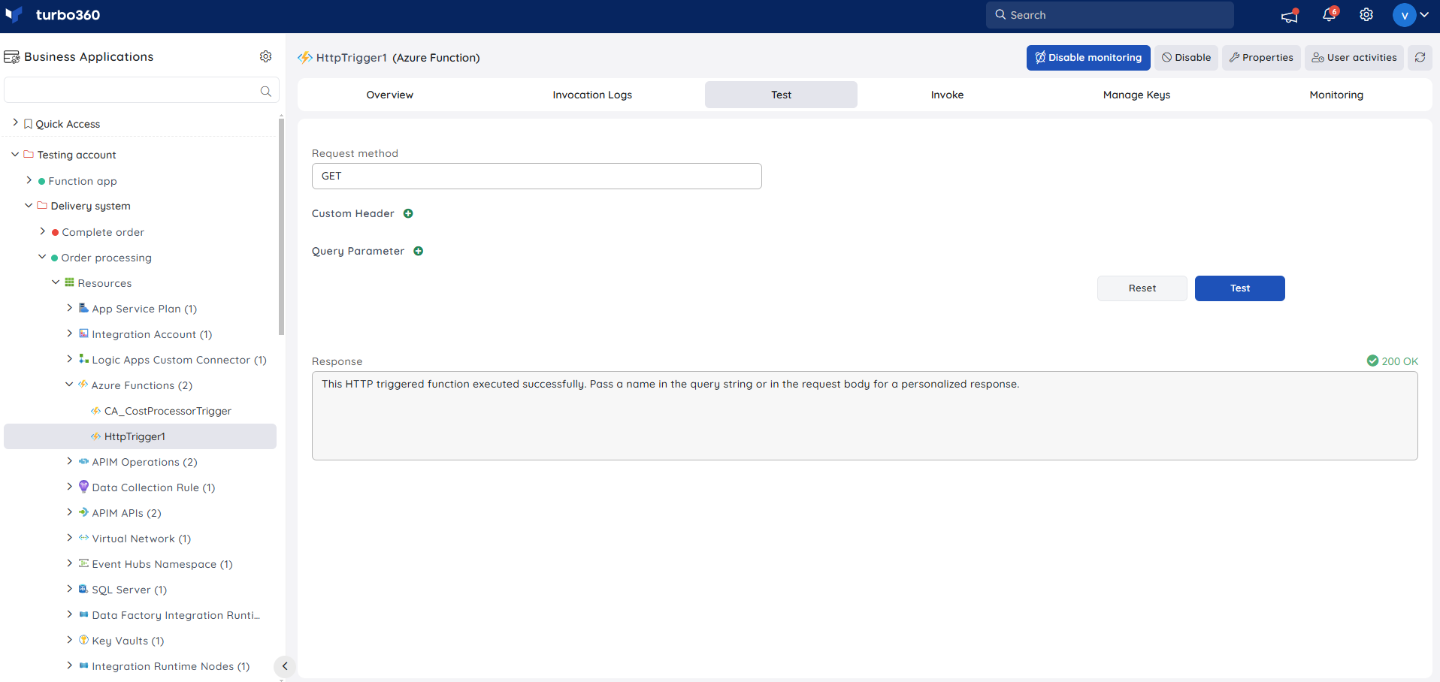This screenshot has width=1440, height=682.
Task: Click the Integration Account icon
Action: 83,333
